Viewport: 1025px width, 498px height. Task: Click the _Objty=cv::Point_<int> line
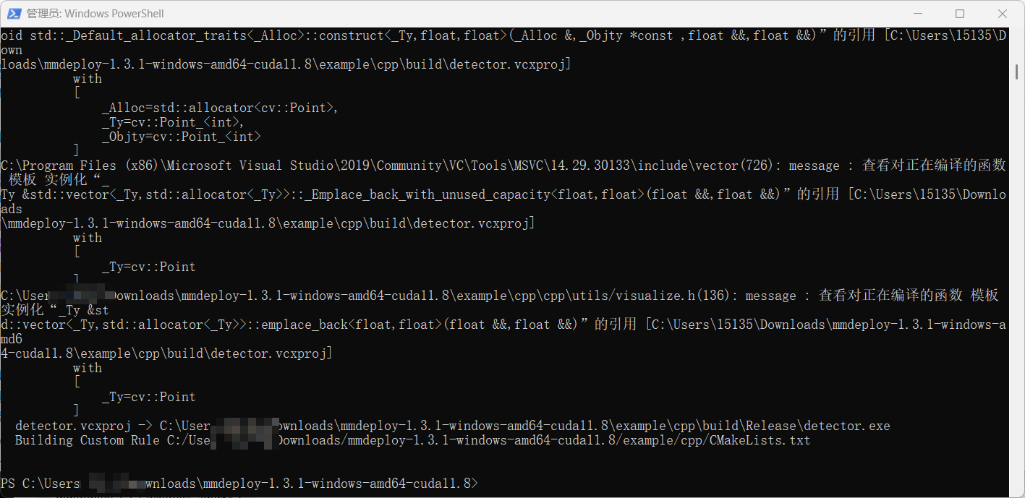pyautogui.click(x=181, y=137)
